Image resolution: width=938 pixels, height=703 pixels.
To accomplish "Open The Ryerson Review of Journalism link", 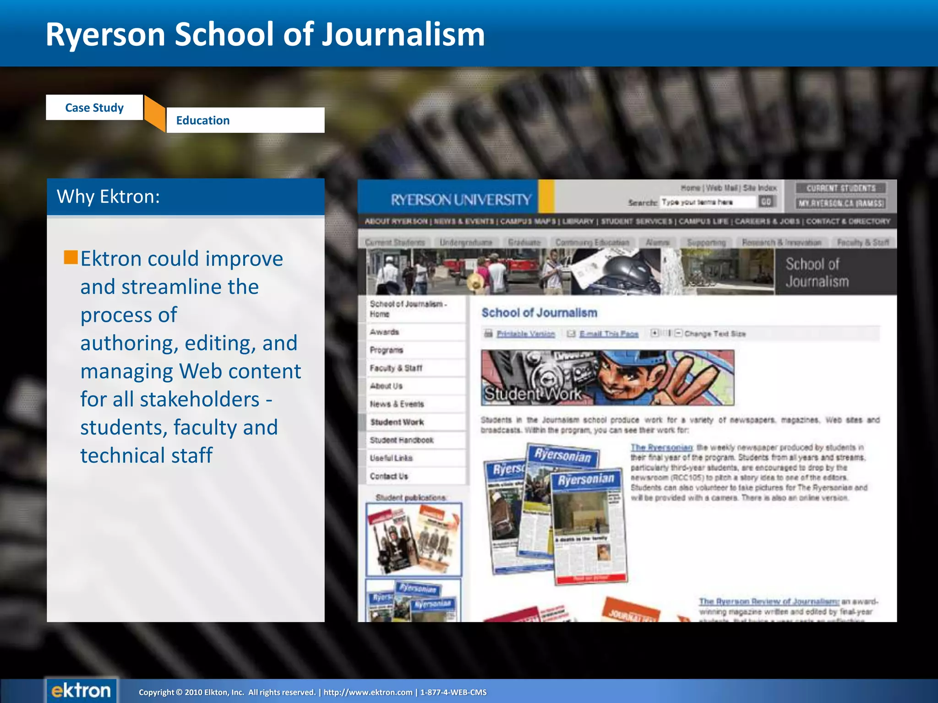I will [x=769, y=601].
